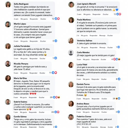This screenshot has height=128, width=128.
Task: View reaction icons on Gabriel Suárez's comment
Action: pyautogui.click(x=57, y=112)
